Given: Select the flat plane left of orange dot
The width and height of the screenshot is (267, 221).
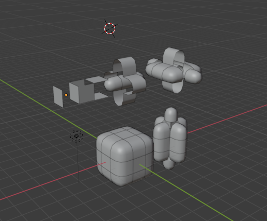Looking at the screenshot, I should click(58, 97).
